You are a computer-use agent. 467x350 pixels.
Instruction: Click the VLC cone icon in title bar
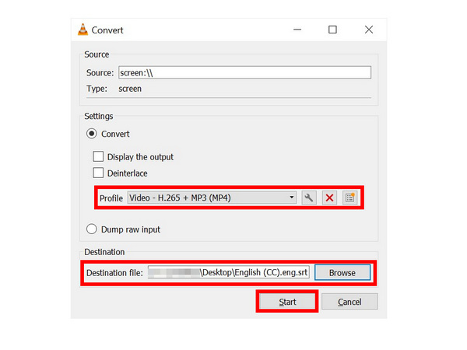pyautogui.click(x=83, y=30)
